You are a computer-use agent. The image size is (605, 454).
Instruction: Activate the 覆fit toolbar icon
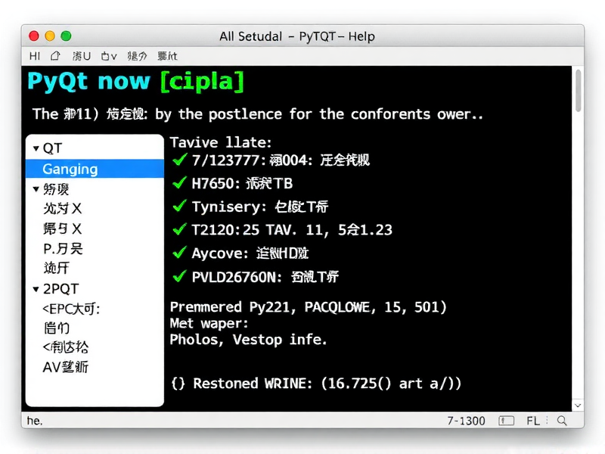168,54
